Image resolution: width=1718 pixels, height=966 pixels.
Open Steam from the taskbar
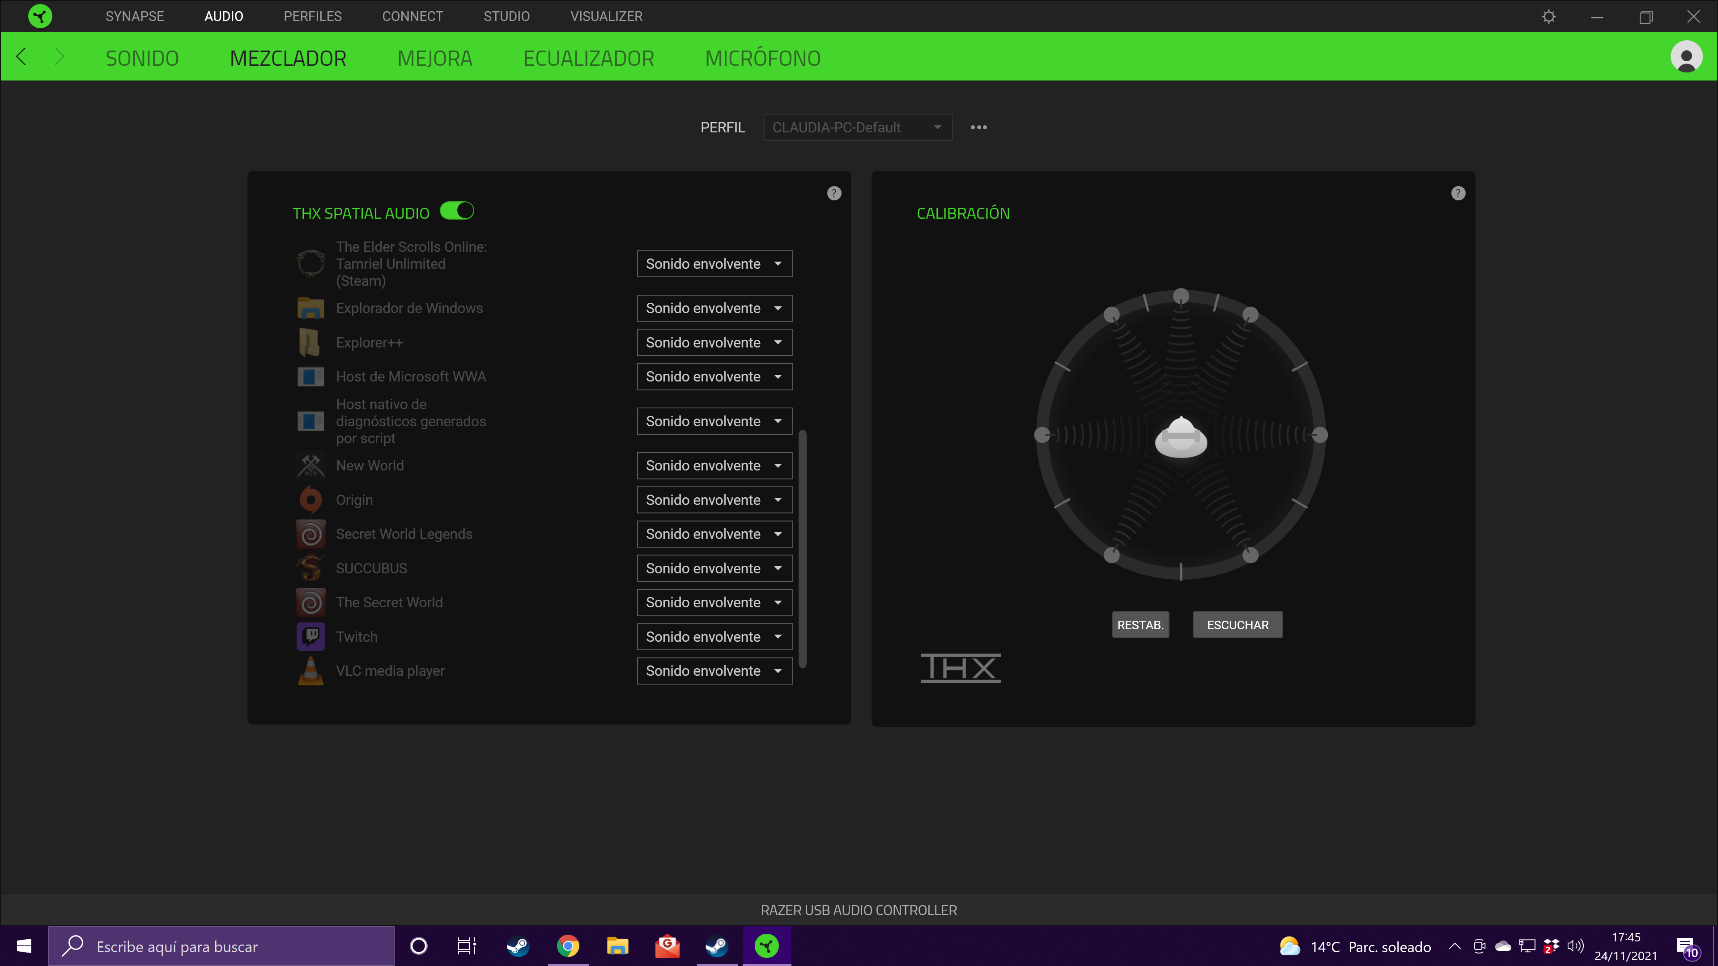point(518,946)
